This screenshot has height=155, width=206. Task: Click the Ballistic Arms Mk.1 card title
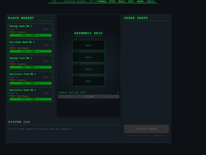pos(23,90)
